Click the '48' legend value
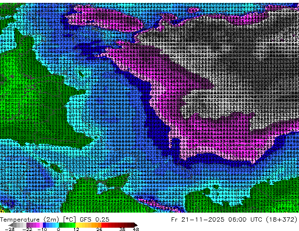 [x=136, y=229]
